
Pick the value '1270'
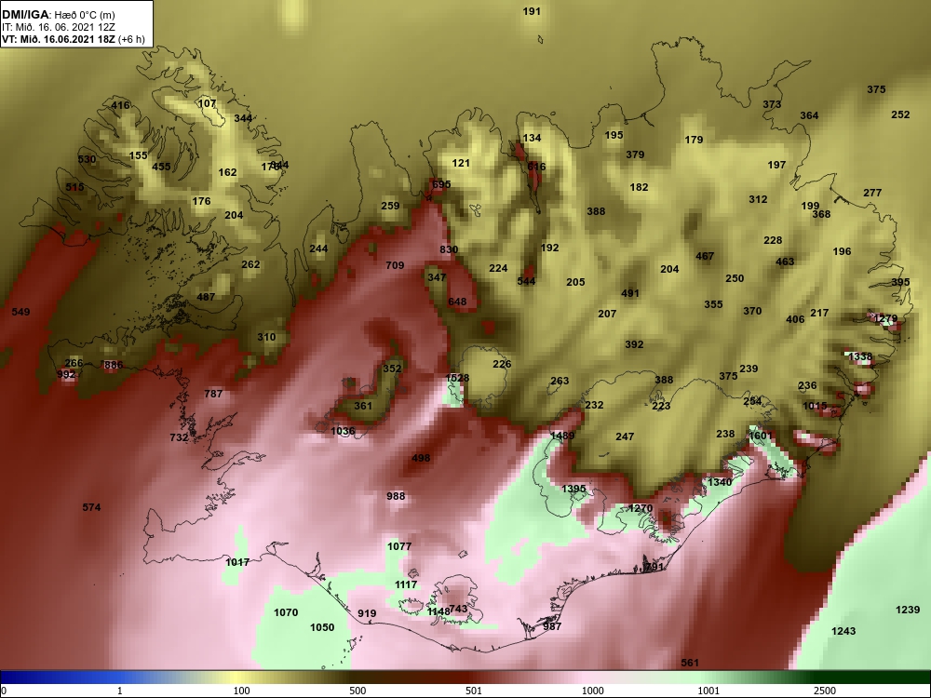[x=641, y=508]
